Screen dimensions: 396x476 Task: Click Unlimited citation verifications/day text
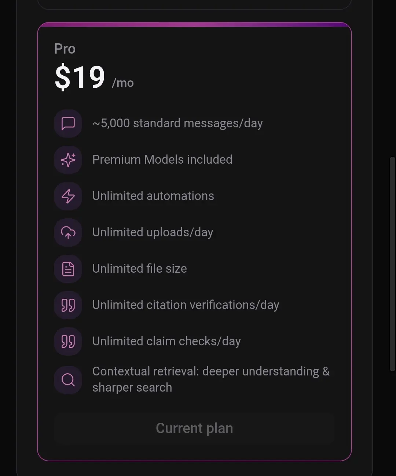point(186,305)
